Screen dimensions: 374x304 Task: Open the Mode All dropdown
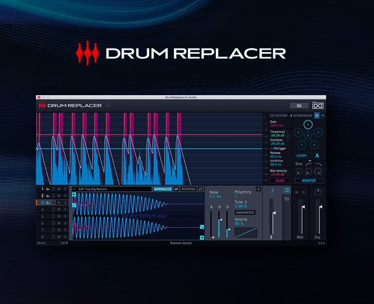tap(64, 243)
